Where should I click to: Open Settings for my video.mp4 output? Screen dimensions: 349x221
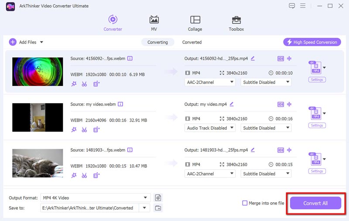click(317, 126)
